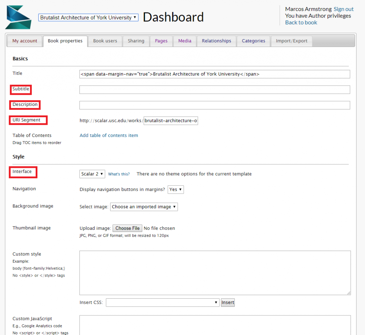Open the Relationships tab
365x335 pixels.
point(216,41)
